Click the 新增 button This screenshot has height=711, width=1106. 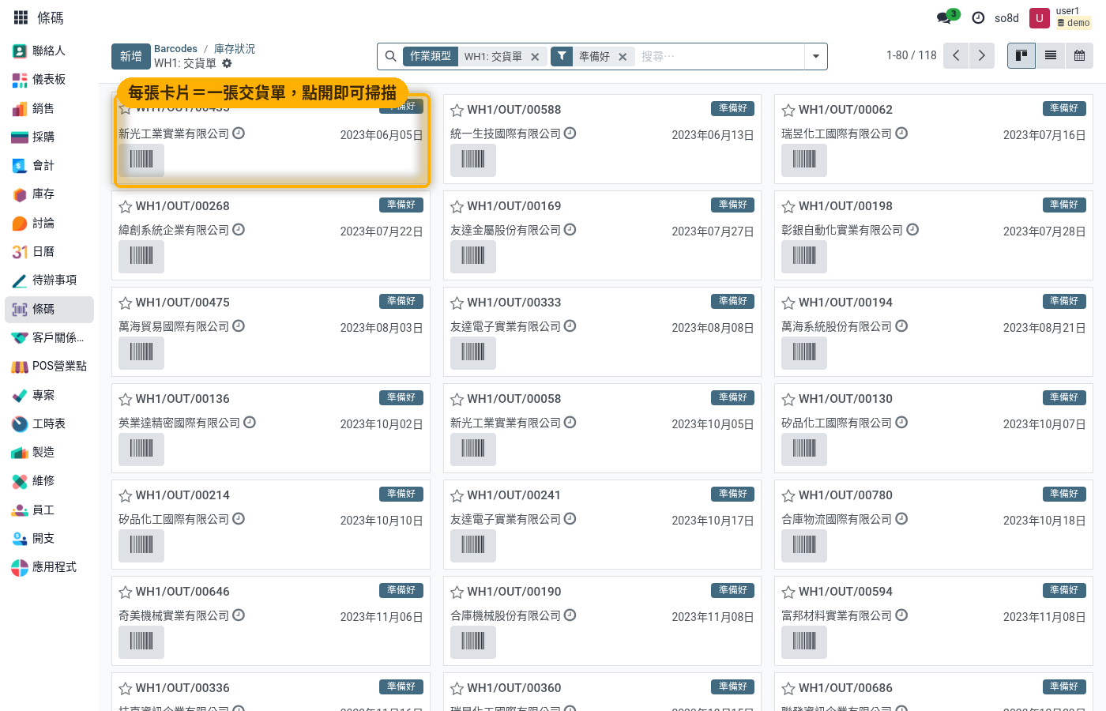pos(130,56)
